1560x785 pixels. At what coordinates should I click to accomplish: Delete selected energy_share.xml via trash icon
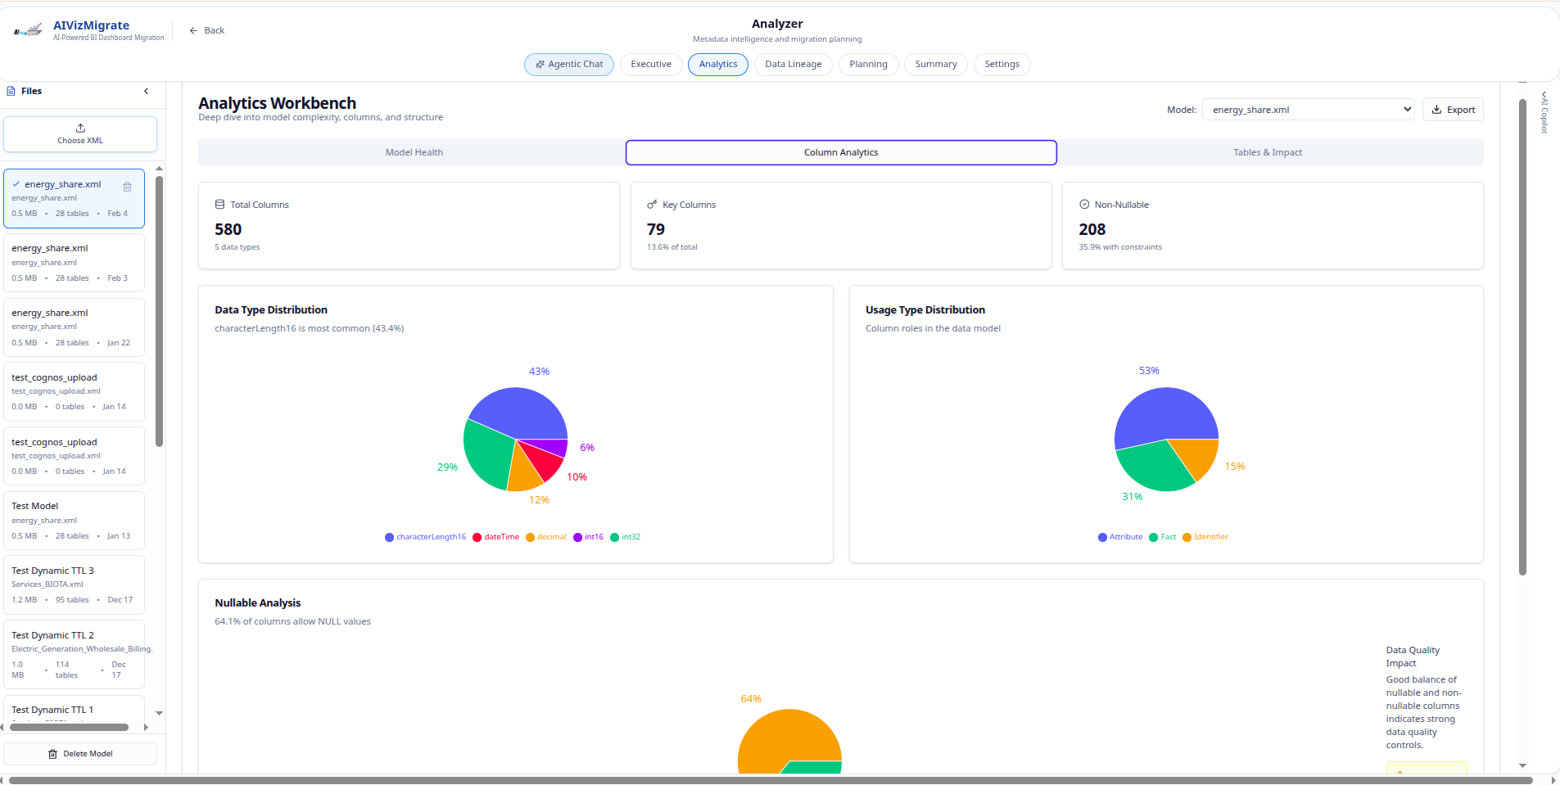[x=127, y=187]
